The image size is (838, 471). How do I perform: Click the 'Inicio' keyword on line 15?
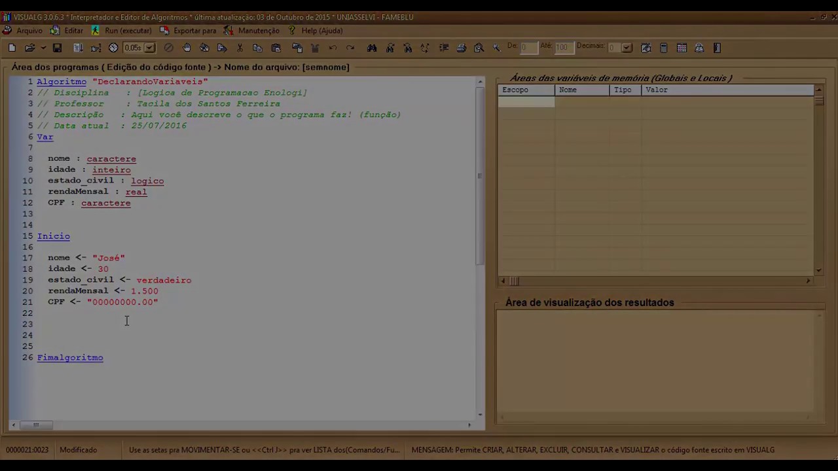[54, 236]
